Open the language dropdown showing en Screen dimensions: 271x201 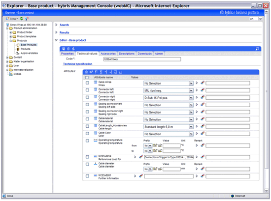[260, 19]
